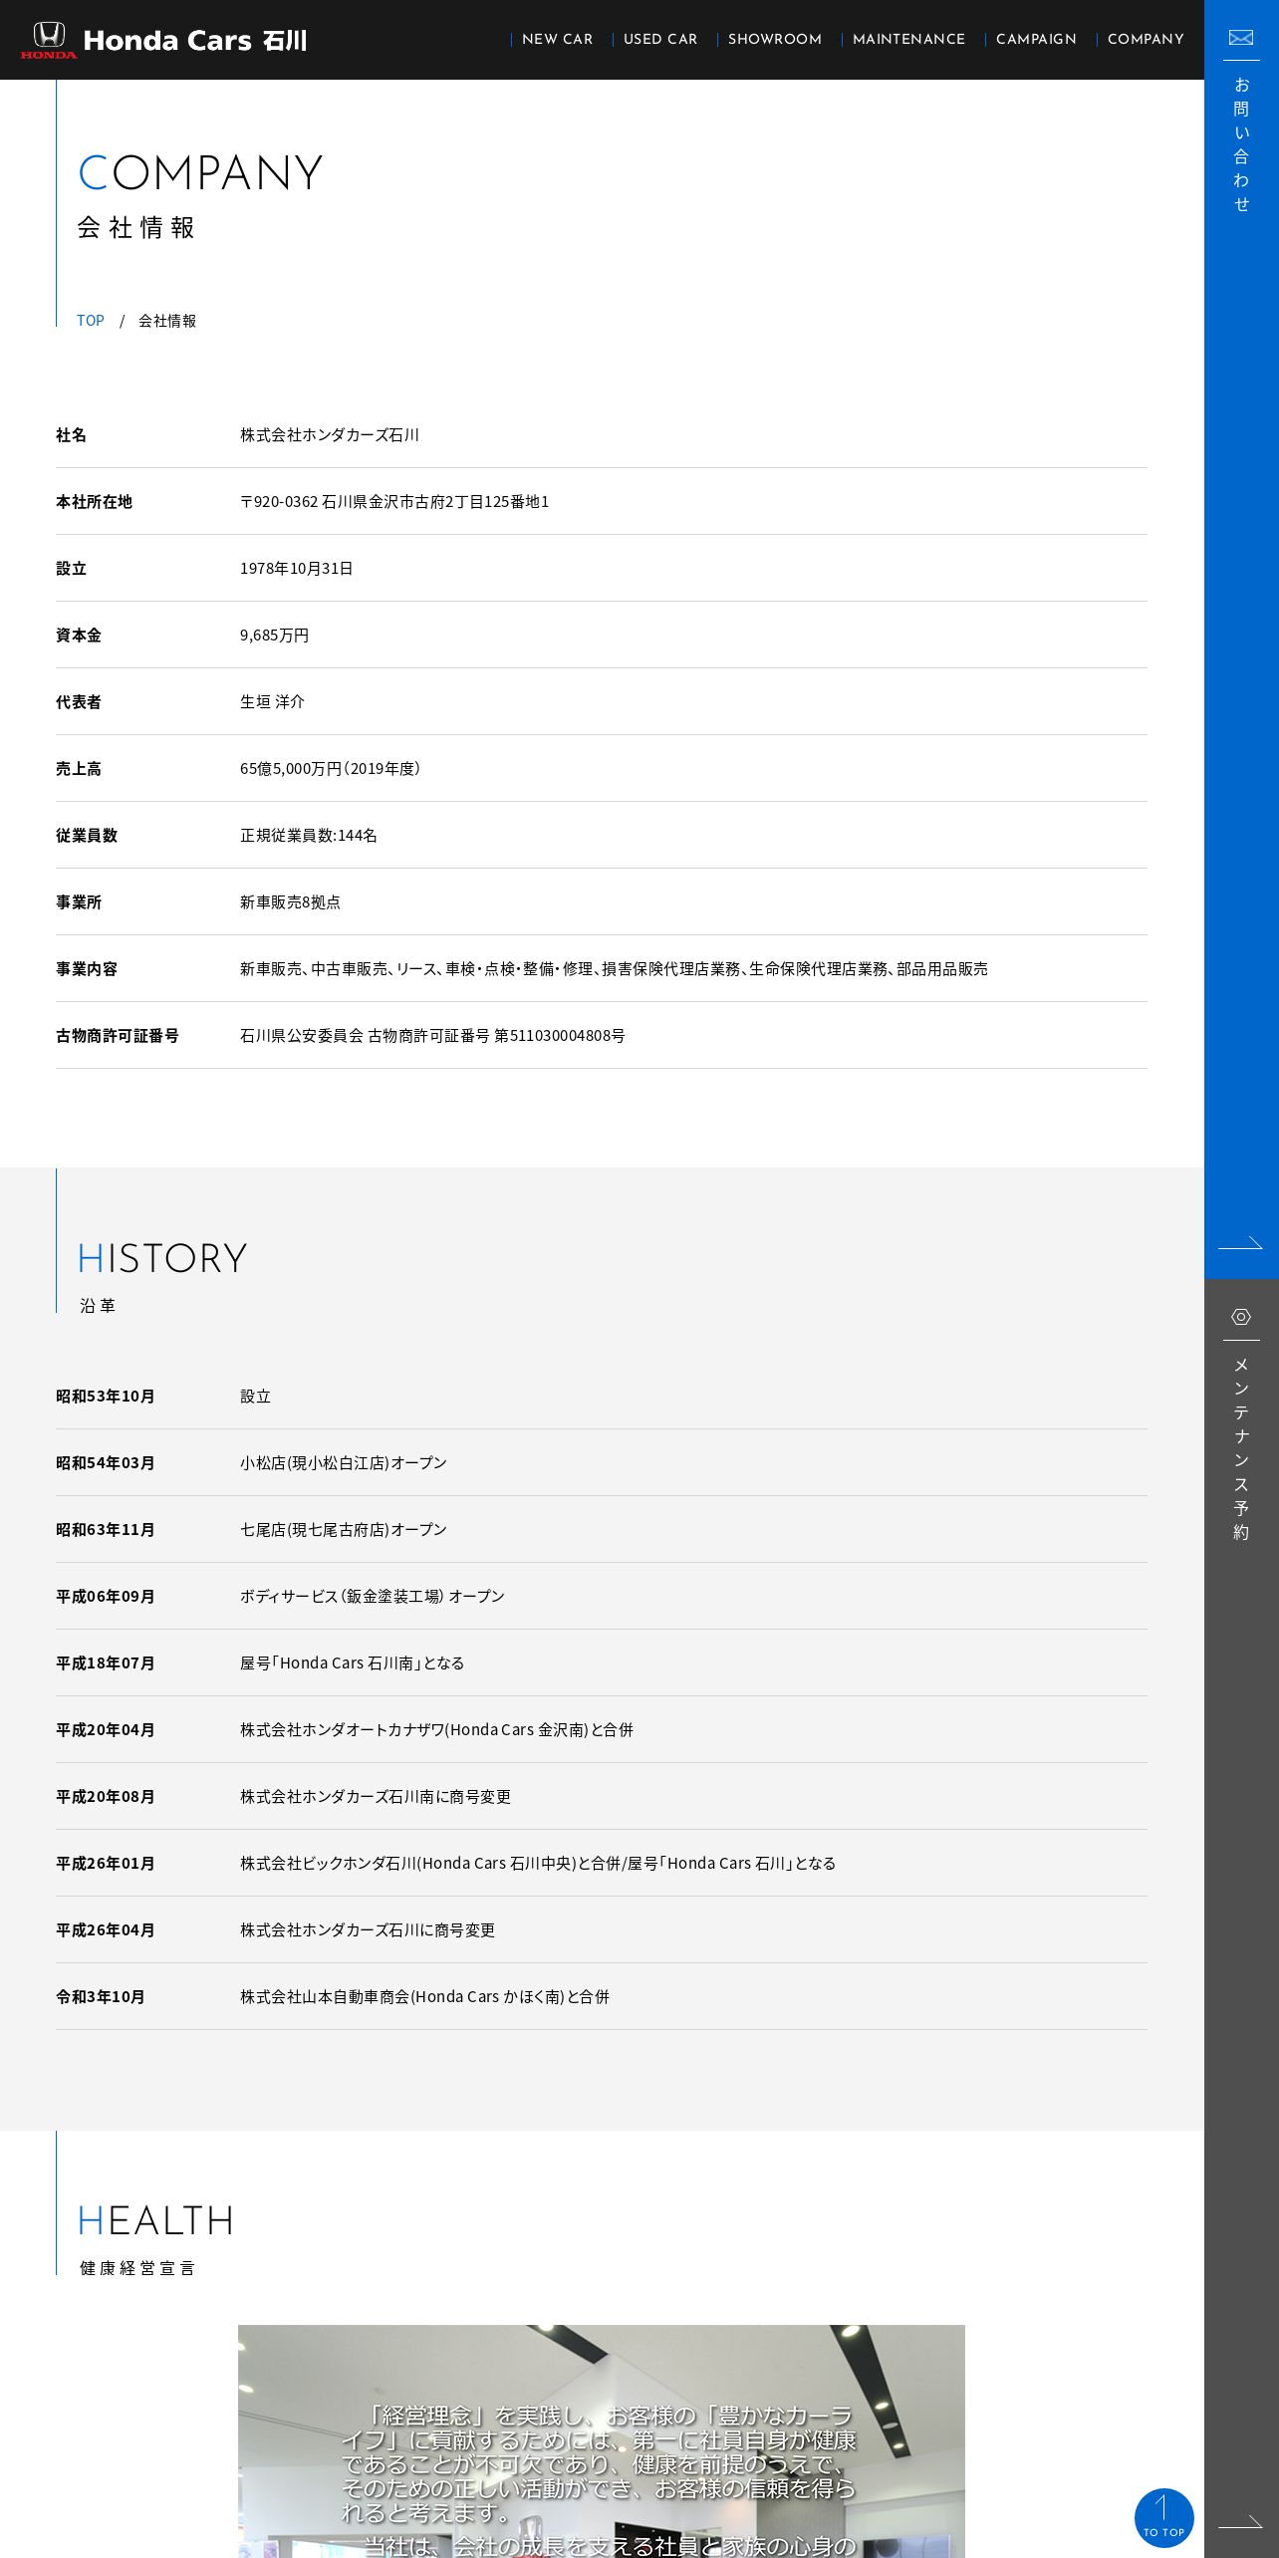This screenshot has width=1279, height=2558.
Task: Click the capital value 9,685万円
Action: [275, 636]
